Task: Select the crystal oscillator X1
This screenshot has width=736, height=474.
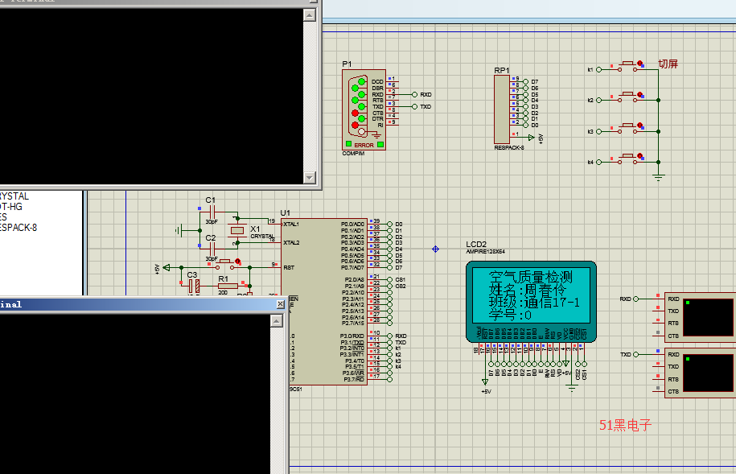Action: tap(236, 231)
